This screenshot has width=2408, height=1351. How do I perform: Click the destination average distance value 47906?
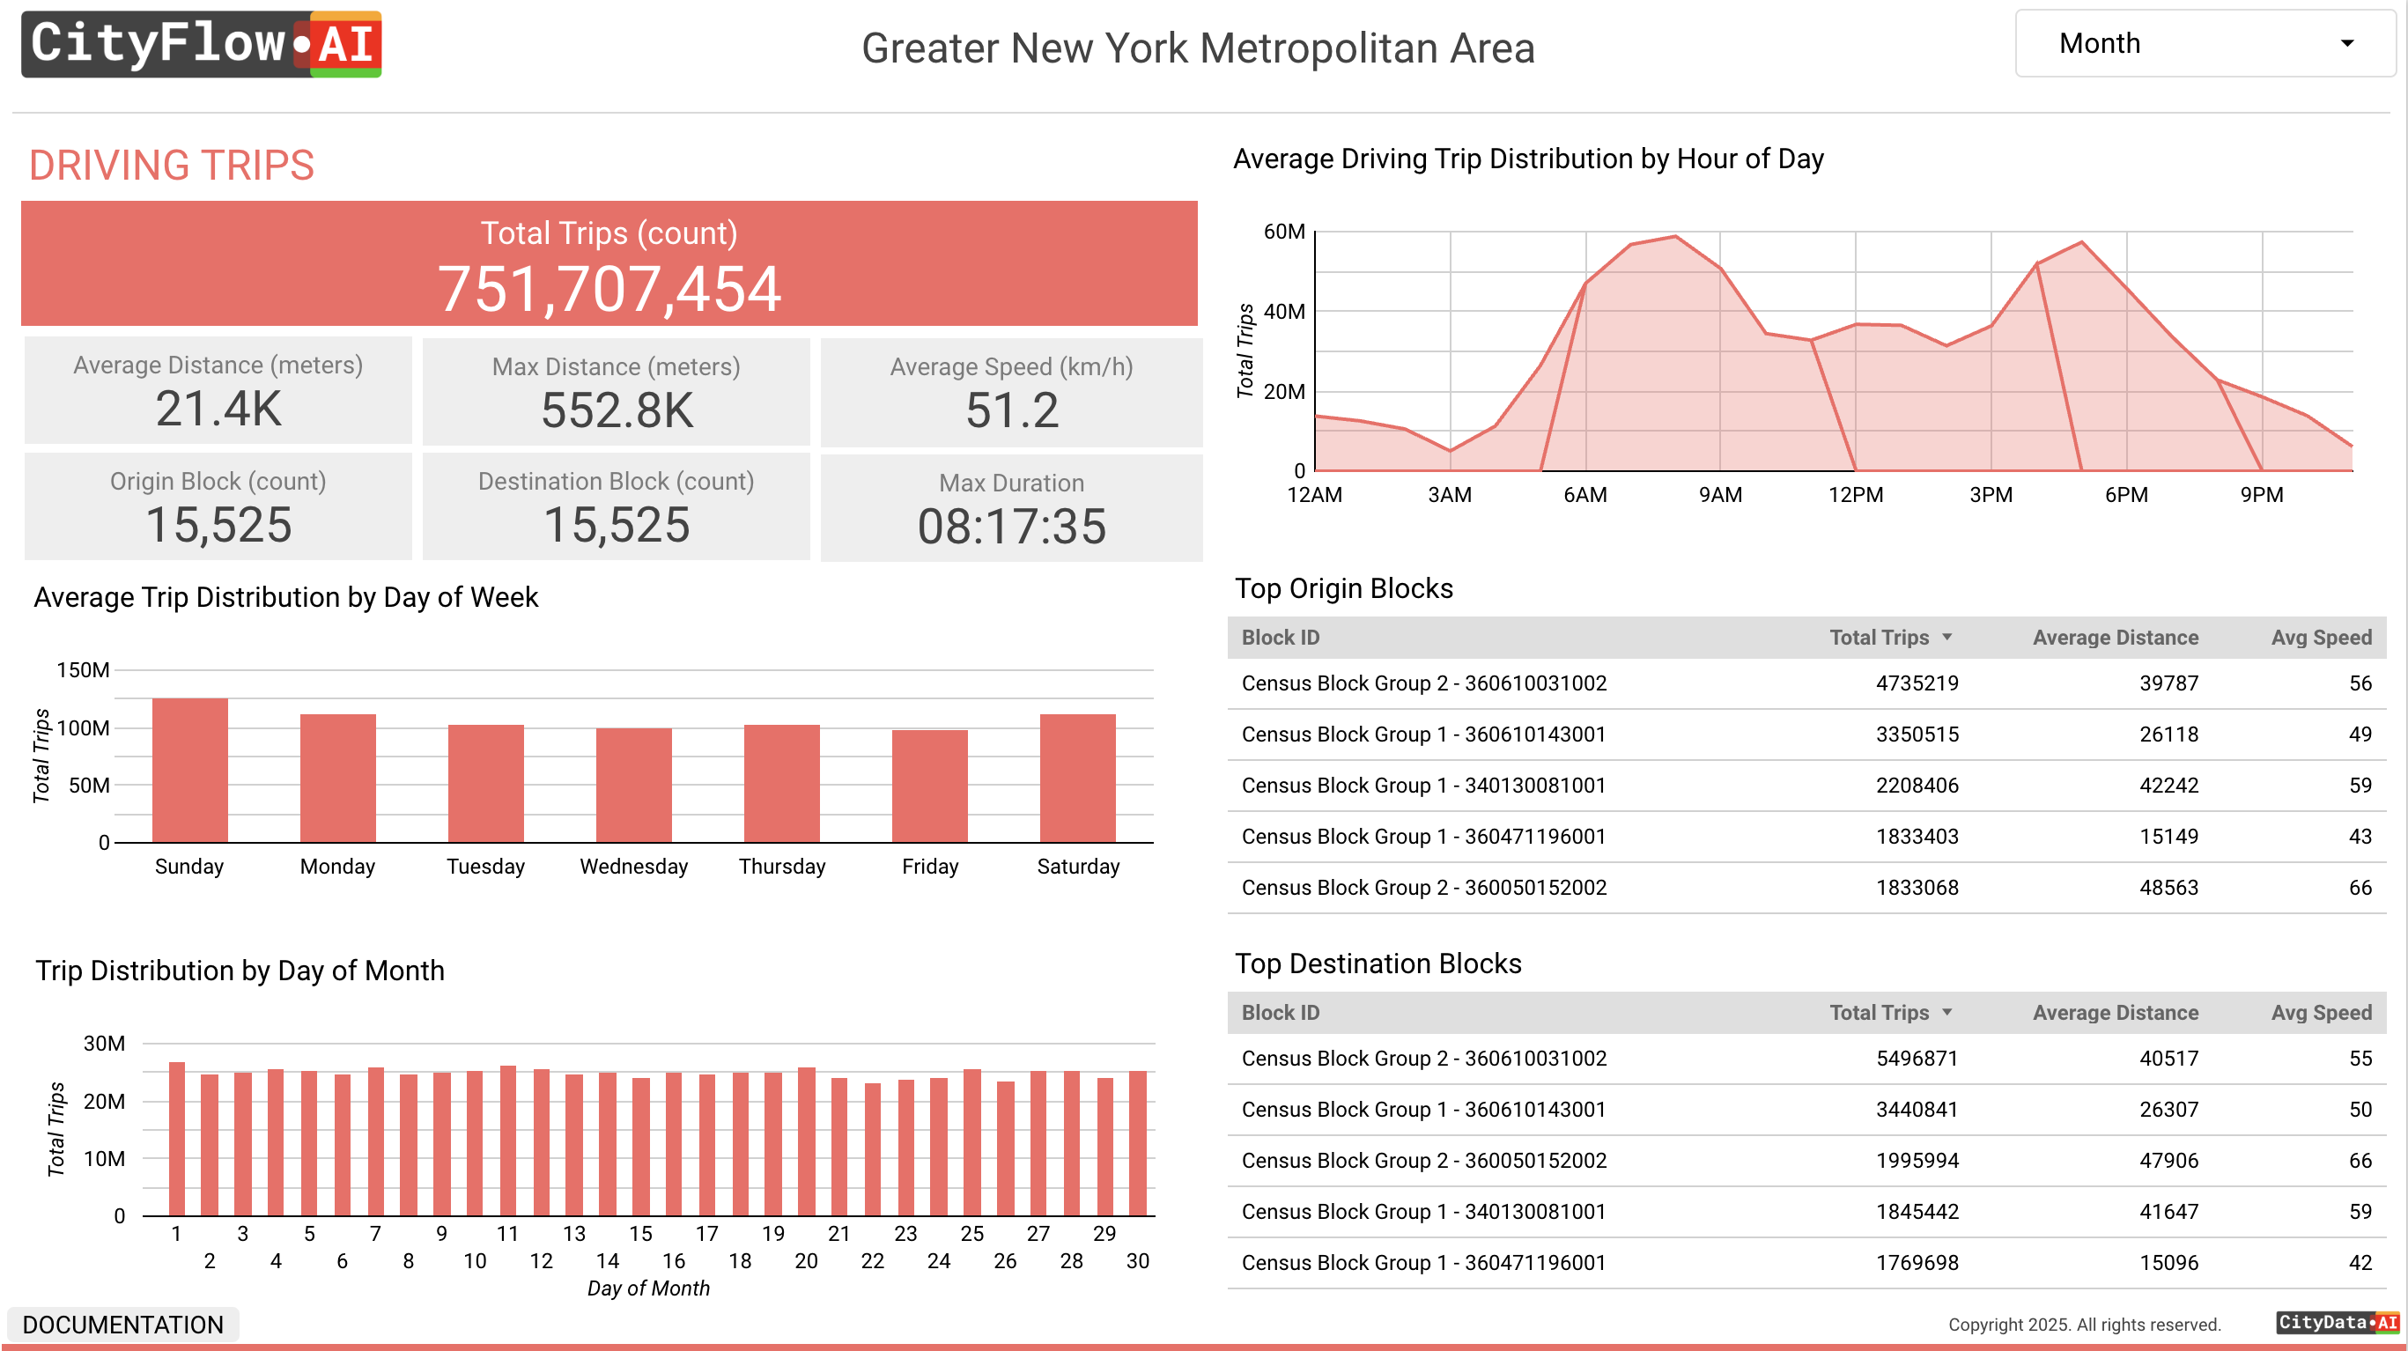click(2168, 1161)
